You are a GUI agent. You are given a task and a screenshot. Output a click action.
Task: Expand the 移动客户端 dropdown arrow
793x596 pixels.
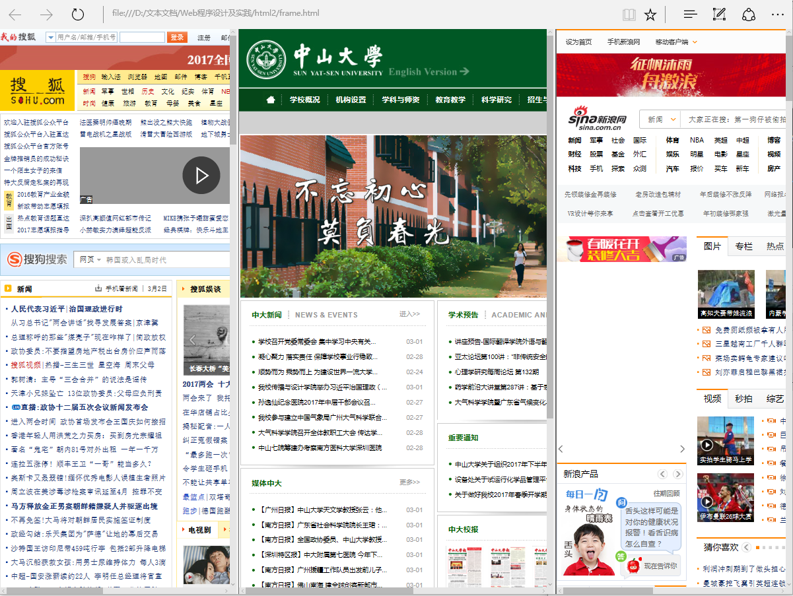tap(695, 42)
